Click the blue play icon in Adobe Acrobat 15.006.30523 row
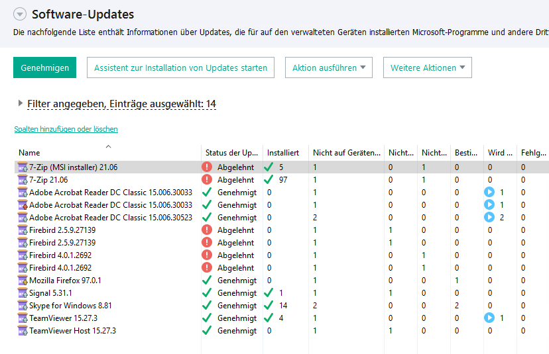This screenshot has width=549, height=354. click(489, 218)
